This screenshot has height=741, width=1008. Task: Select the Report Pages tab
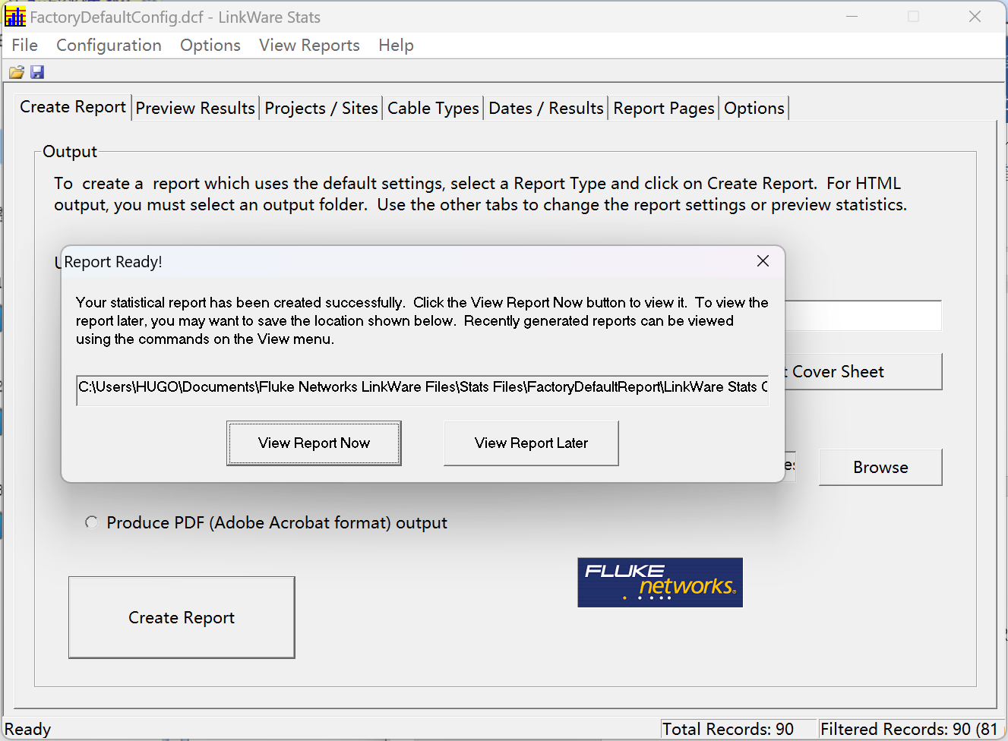pyautogui.click(x=663, y=109)
